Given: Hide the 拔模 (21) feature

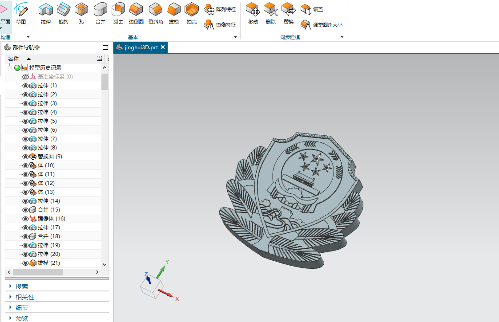Looking at the screenshot, I should pos(25,263).
